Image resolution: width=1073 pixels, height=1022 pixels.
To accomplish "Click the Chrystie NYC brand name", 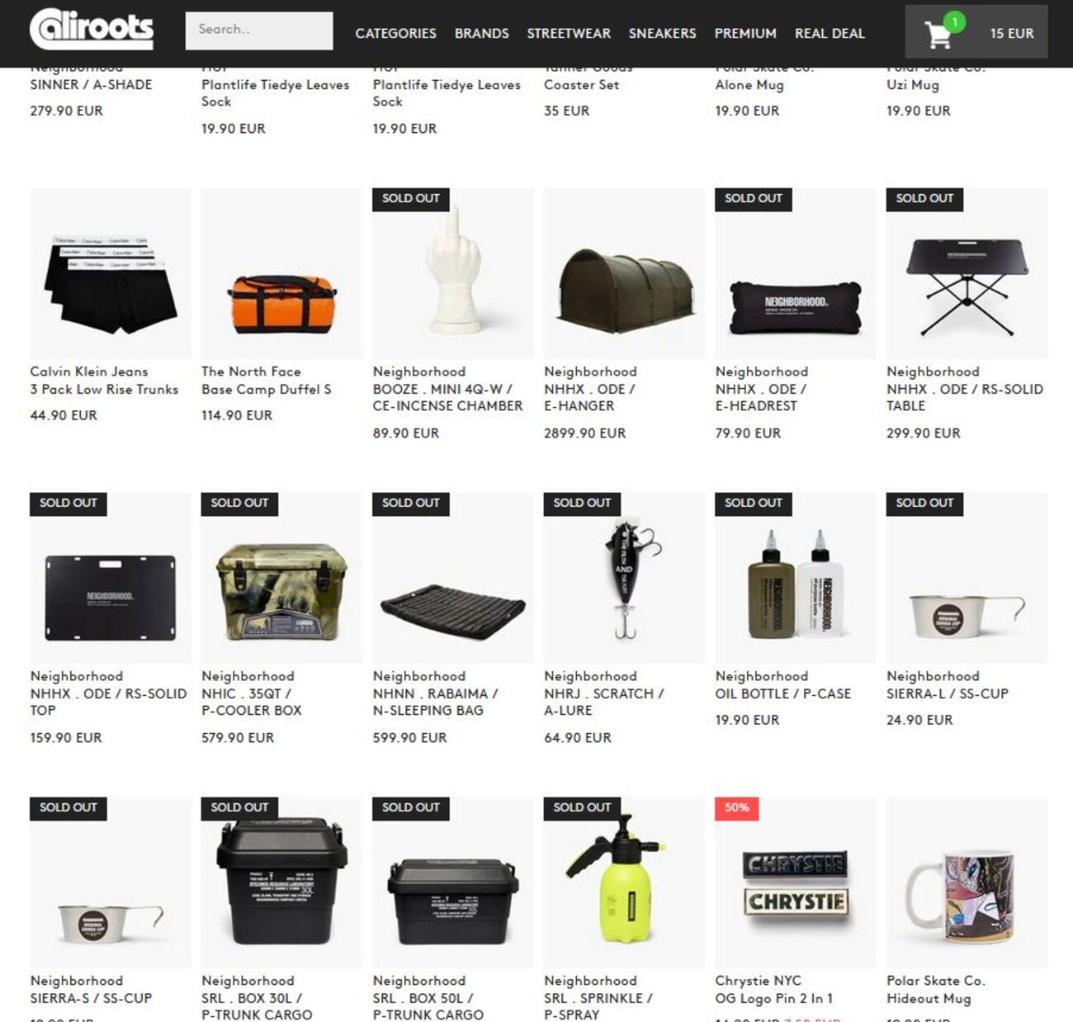I will pos(759,981).
